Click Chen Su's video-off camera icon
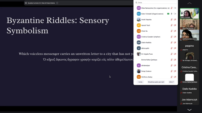202x113 pixels. tap(175, 31)
